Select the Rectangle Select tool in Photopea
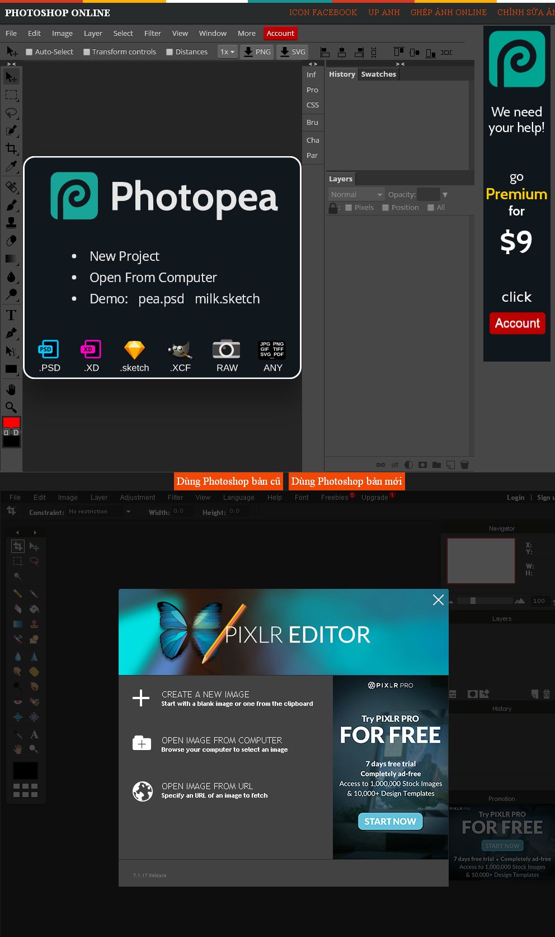This screenshot has height=937, width=555. point(11,95)
